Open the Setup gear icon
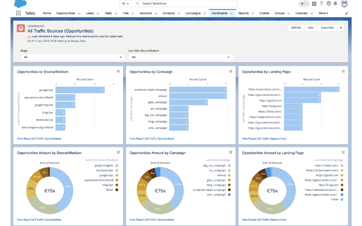 pos(329,4)
